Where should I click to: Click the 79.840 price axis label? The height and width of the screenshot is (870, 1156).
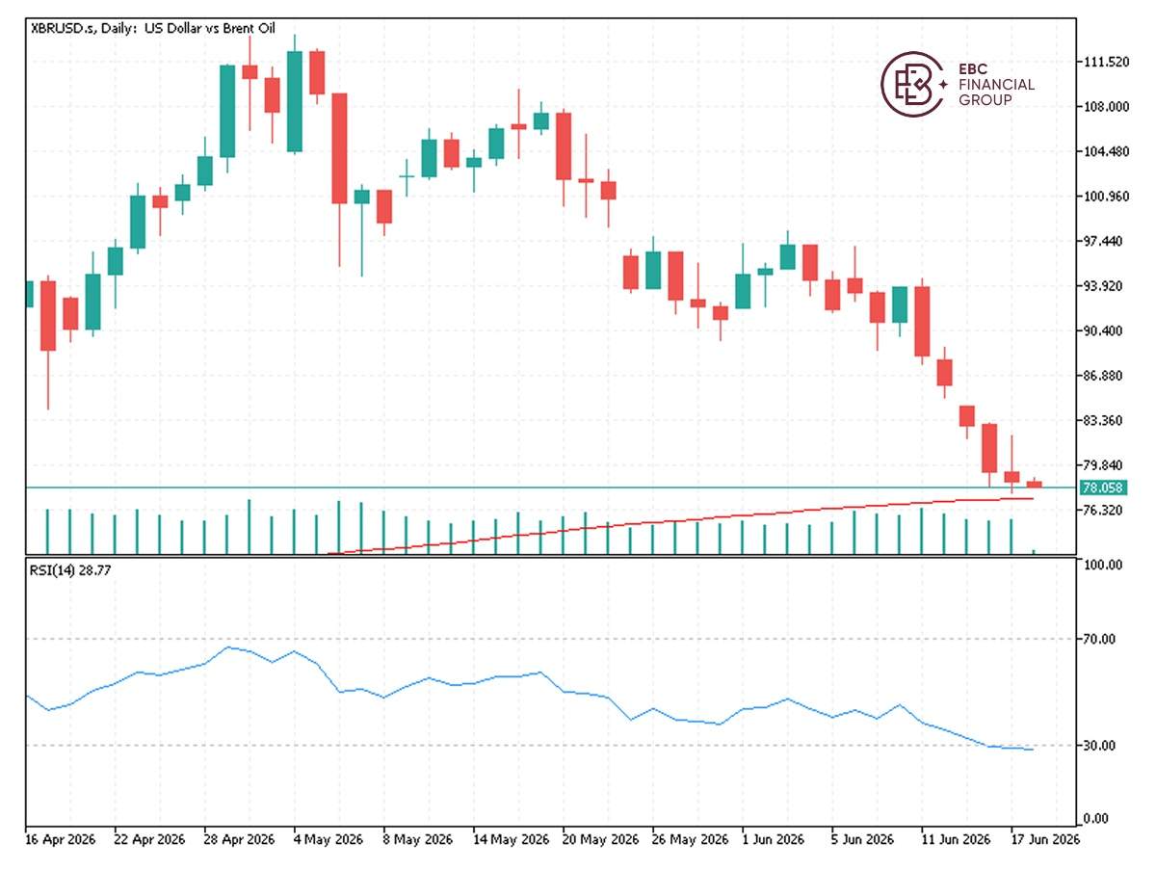[x=1103, y=465]
